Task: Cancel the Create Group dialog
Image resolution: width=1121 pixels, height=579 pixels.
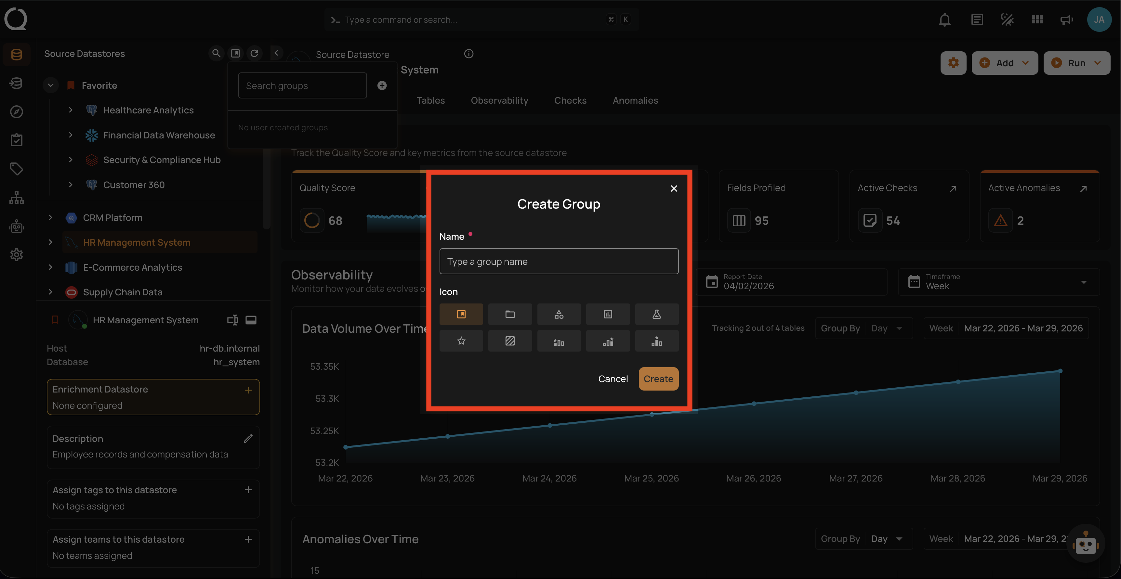Action: (613, 379)
